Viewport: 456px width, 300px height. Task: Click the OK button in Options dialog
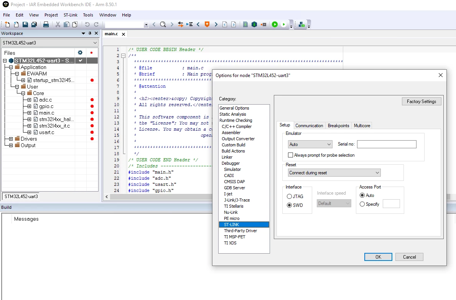point(378,257)
